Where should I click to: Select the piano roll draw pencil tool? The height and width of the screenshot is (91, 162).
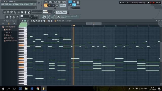coord(31,21)
